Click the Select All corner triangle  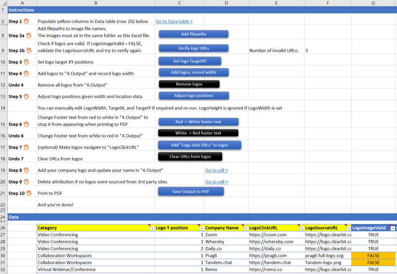(4, 3)
